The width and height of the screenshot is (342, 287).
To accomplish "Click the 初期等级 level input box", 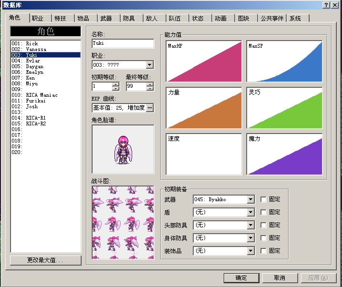I will pyautogui.click(x=102, y=86).
